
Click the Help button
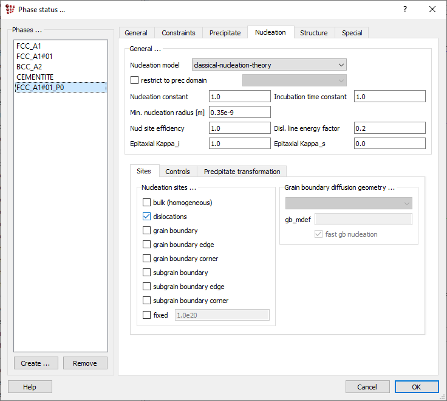[30, 387]
